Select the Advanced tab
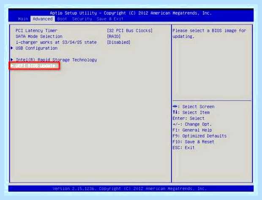This screenshot has height=200, width=262. click(x=43, y=19)
